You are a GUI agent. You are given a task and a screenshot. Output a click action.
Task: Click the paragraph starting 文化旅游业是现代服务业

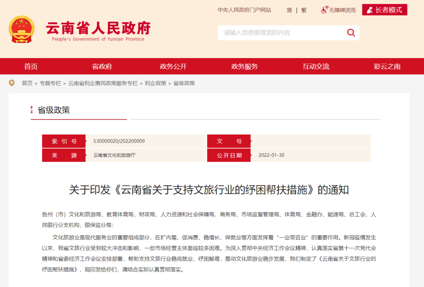209,254
